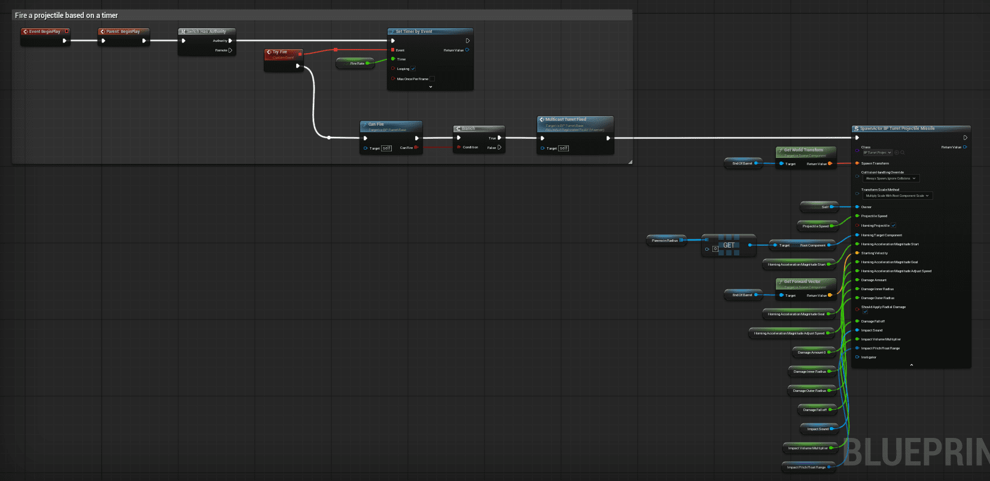This screenshot has height=481, width=990.
Task: Click Can Fire boolean output pin
Action: [416, 147]
